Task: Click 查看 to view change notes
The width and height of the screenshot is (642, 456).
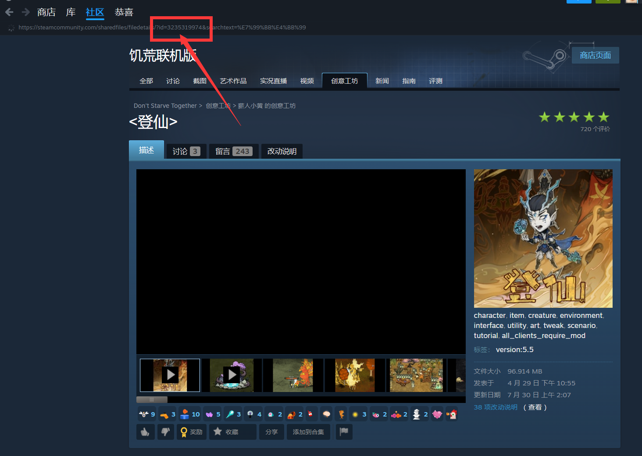Action: coord(535,407)
